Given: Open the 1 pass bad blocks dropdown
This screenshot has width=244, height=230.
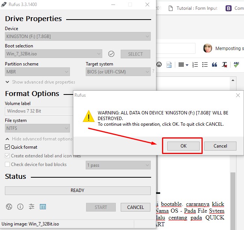Looking at the screenshot, I should [x=118, y=165].
